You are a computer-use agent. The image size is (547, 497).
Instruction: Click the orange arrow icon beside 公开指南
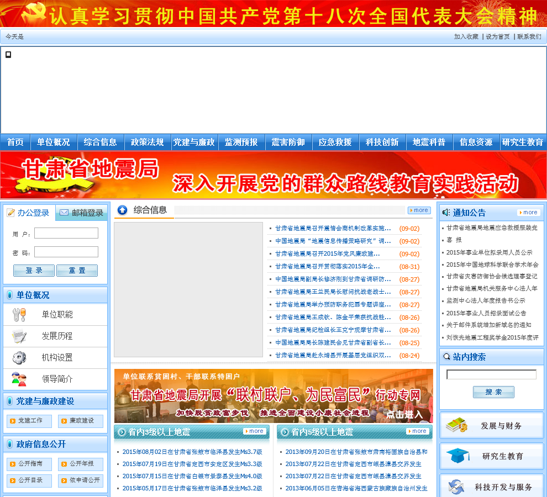[x=13, y=464]
